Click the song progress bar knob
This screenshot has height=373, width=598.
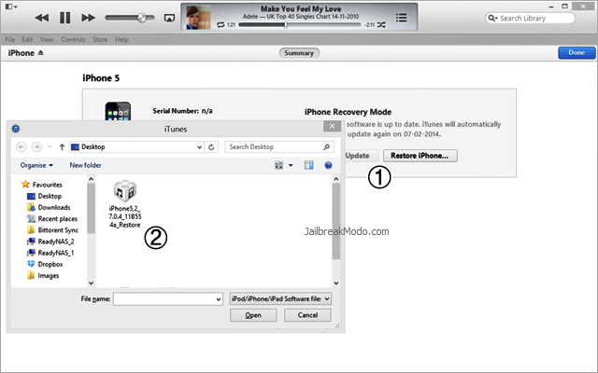click(286, 25)
